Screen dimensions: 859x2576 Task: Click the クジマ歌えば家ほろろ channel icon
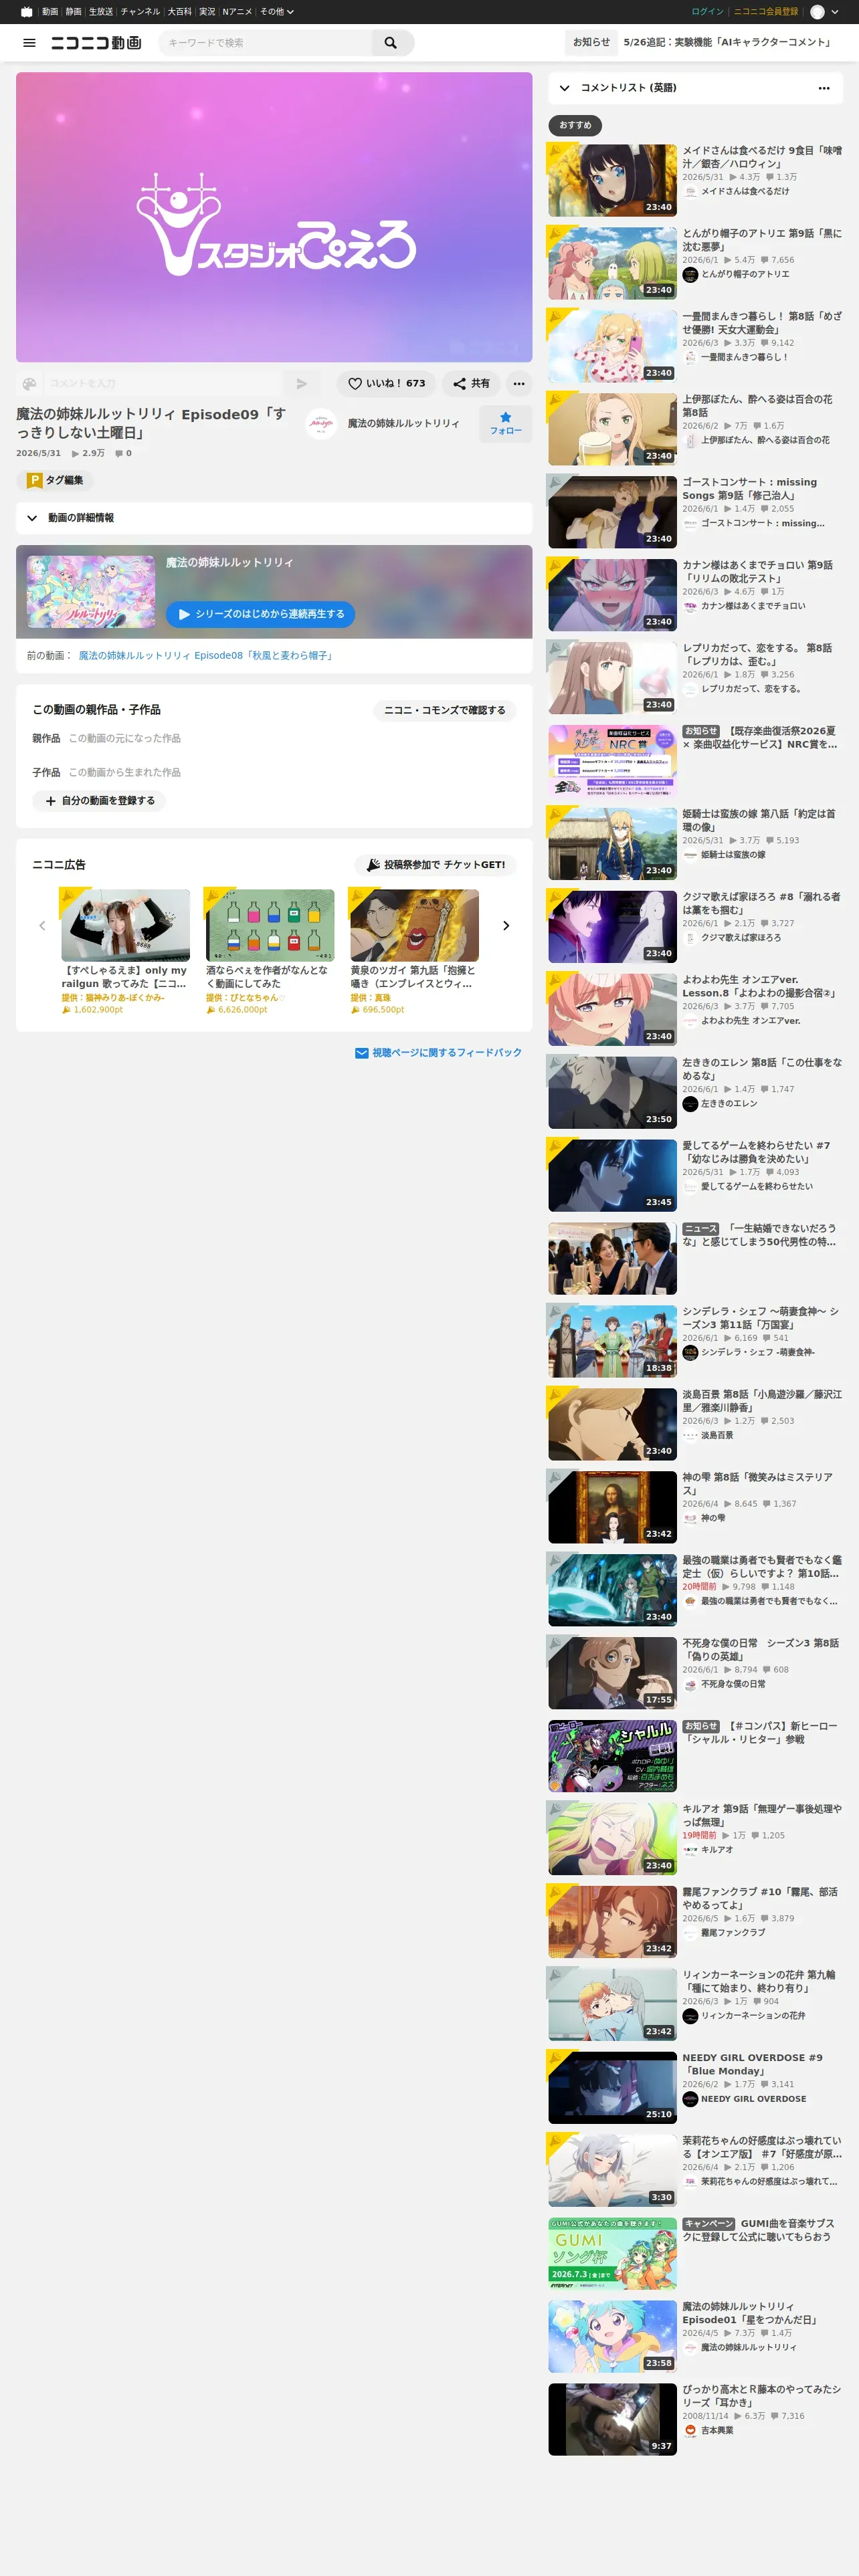690,938
